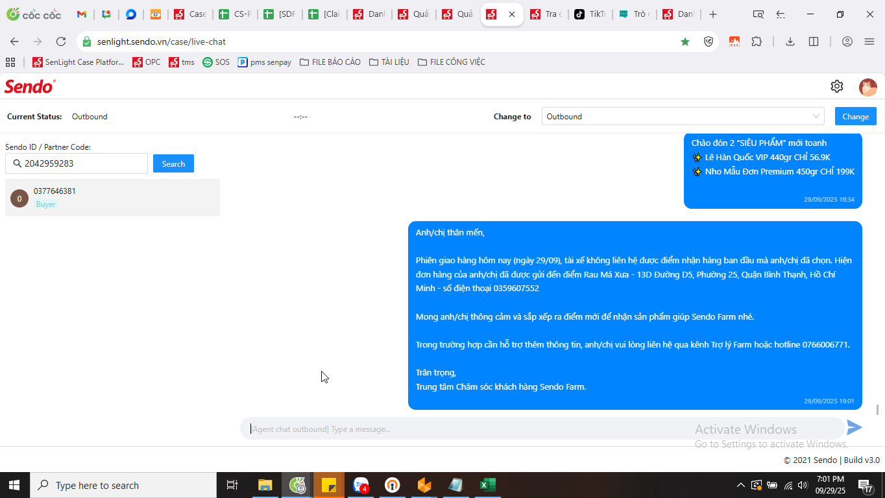Open the volume icon in system tray
885x498 pixels.
pos(804,485)
